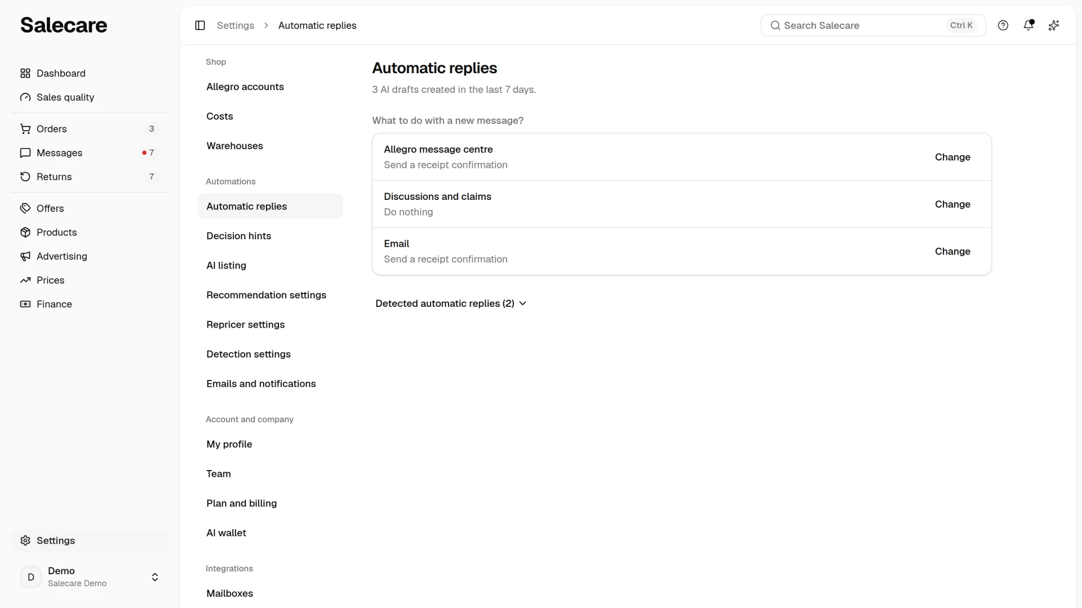The width and height of the screenshot is (1082, 608).
Task: Change Discussions and claims action
Action: 952,204
